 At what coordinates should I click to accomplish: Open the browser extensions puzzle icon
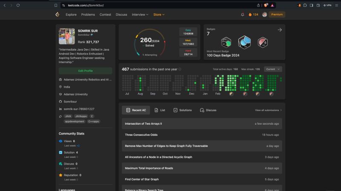pos(305,5)
